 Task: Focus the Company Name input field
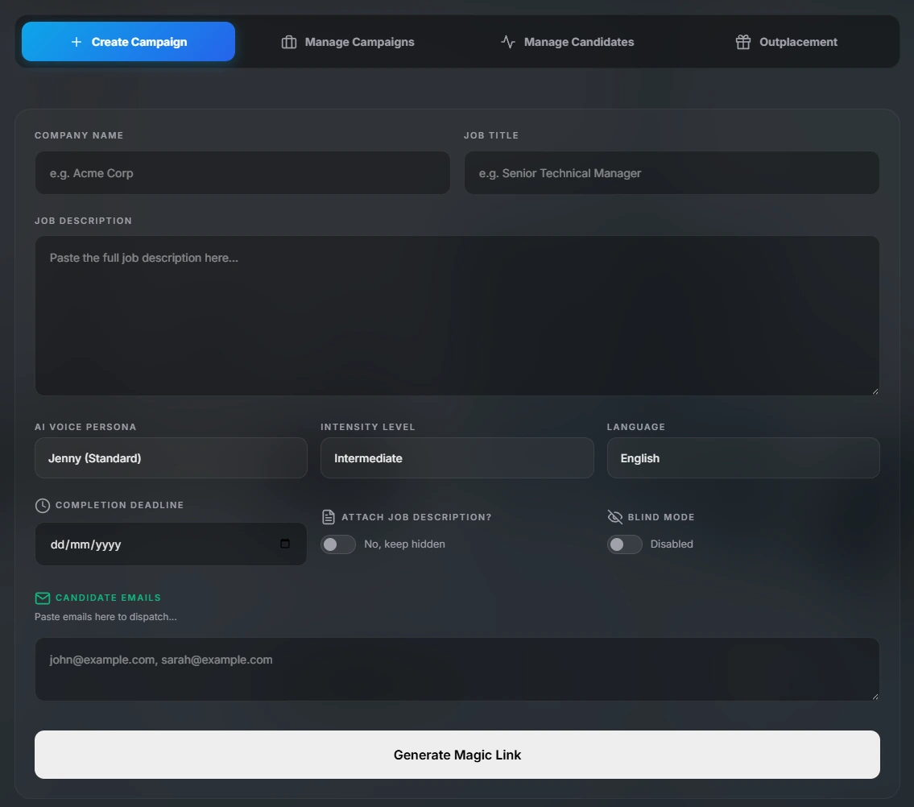coord(242,173)
